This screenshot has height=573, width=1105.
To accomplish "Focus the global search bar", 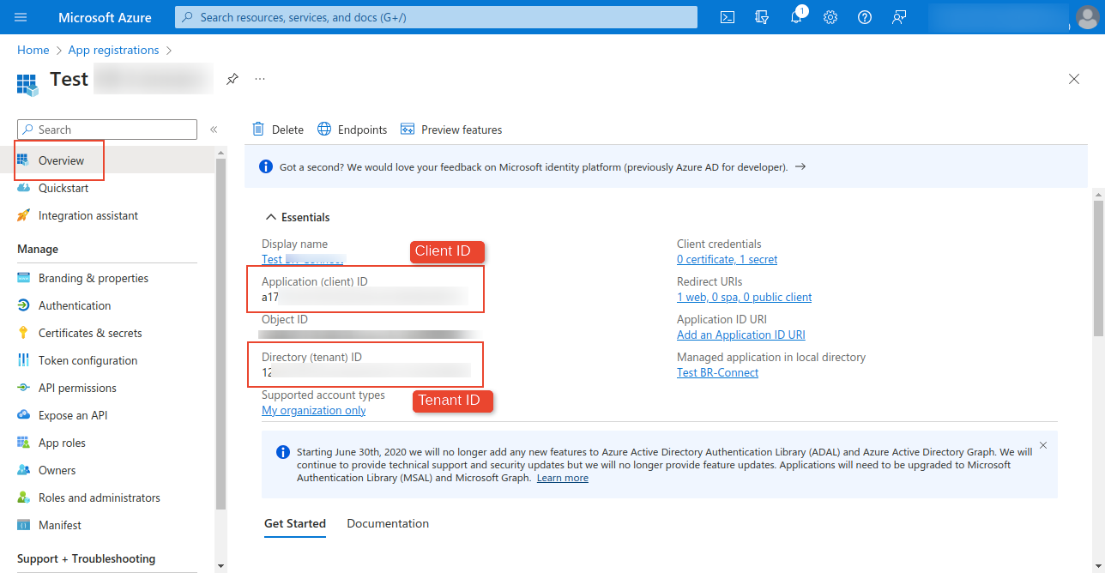I will point(436,17).
